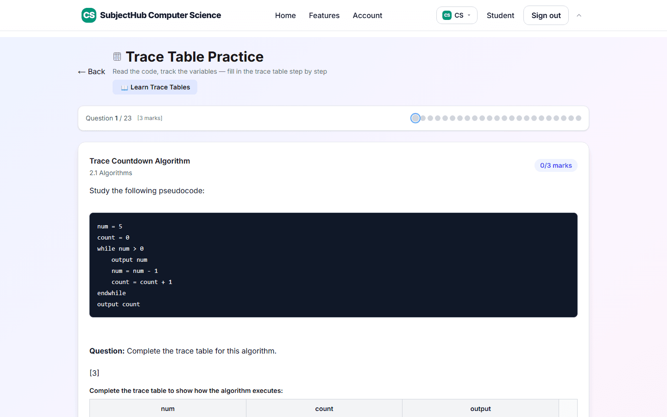Open the Learn Trace Tables guide

point(155,87)
